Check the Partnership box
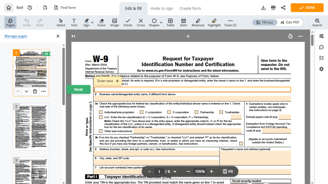The image size is (328, 184). [x=196, y=112]
